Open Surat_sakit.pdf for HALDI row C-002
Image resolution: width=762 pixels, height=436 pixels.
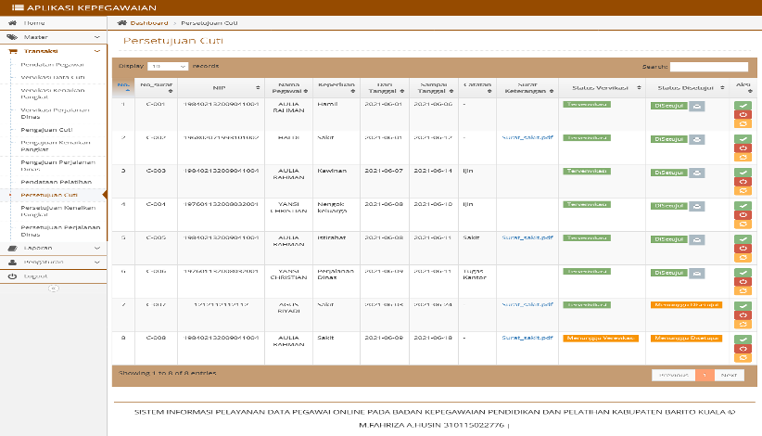(x=527, y=137)
